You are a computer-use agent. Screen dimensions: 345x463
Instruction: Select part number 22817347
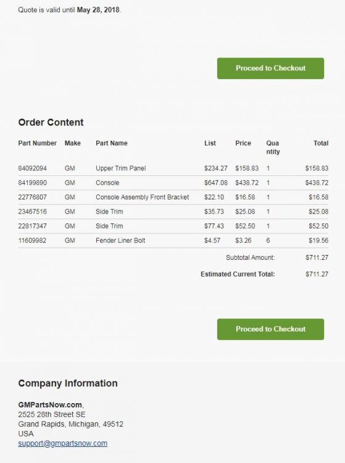[33, 226]
